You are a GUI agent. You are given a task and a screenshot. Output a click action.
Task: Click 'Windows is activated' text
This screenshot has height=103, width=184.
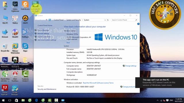pyautogui.click(x=74, y=83)
